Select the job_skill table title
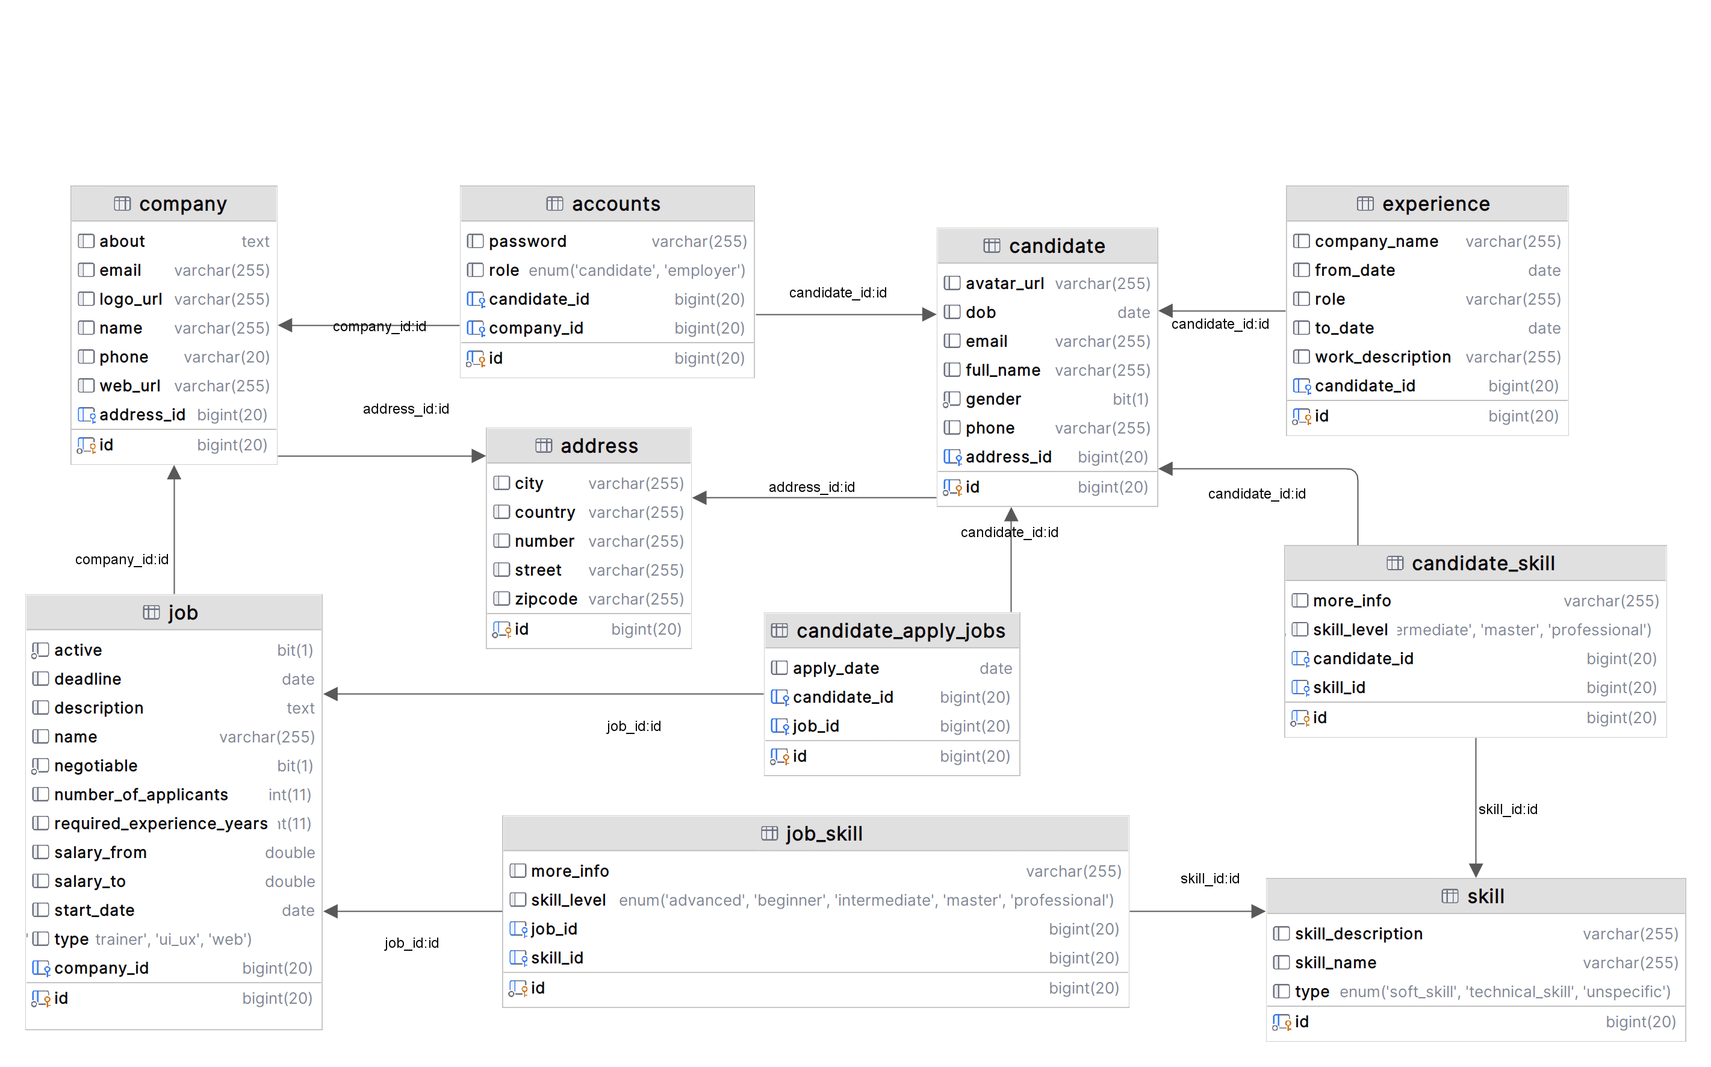Viewport: 1711px width, 1067px height. 824,834
